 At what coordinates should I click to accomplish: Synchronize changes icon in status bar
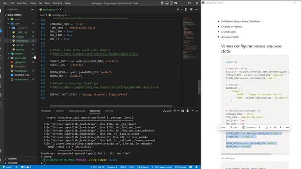click(16, 167)
